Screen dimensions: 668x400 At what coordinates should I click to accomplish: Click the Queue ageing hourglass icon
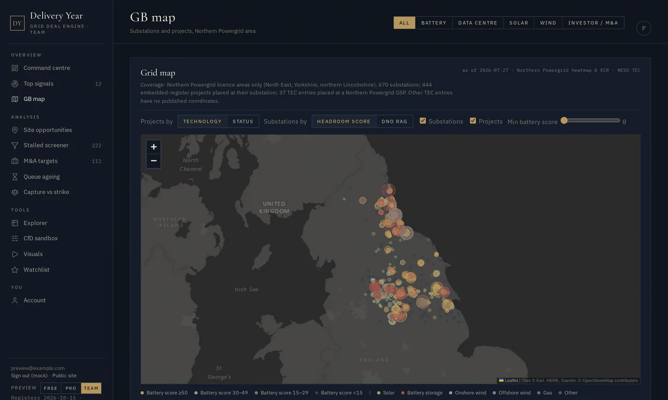coord(15,177)
